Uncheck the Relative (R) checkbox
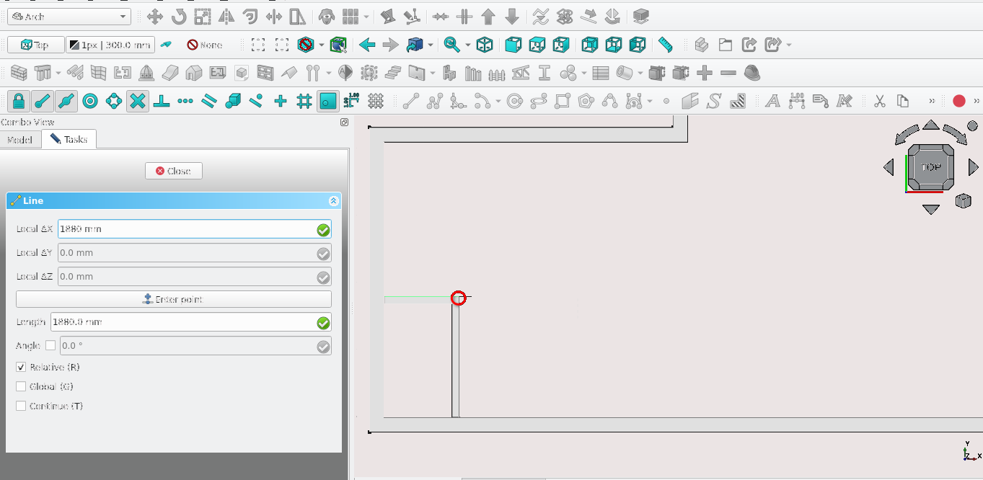Screen dimensions: 983x480 [x=21, y=367]
